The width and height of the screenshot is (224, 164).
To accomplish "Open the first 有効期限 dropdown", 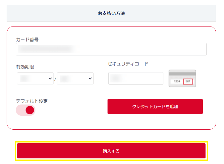I will point(35,78).
